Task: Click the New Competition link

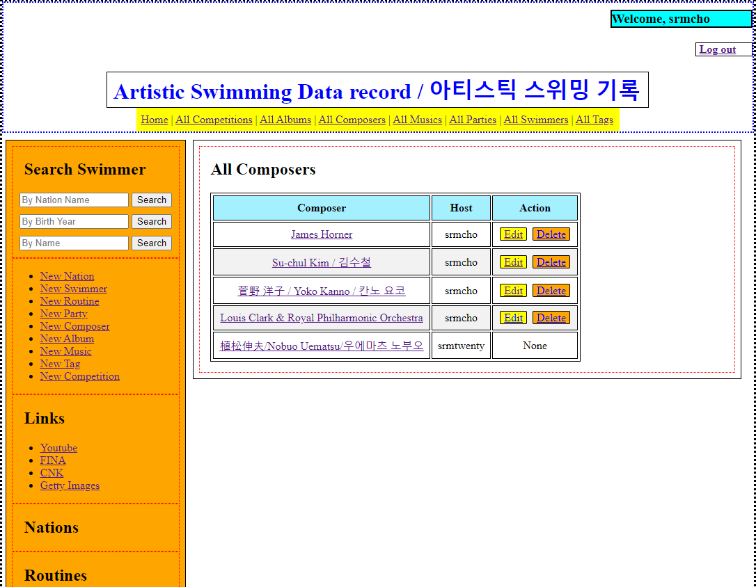Action: [79, 376]
